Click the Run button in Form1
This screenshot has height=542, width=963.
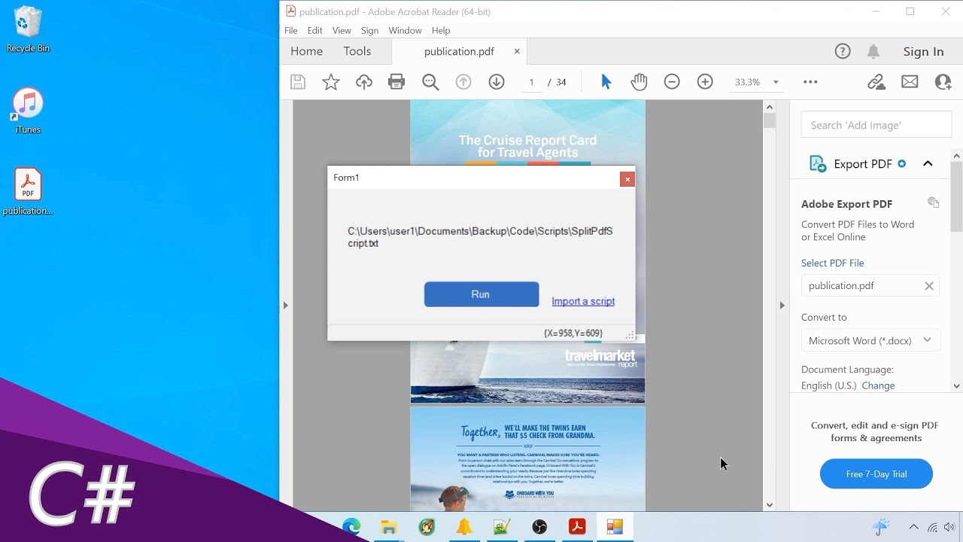(481, 294)
